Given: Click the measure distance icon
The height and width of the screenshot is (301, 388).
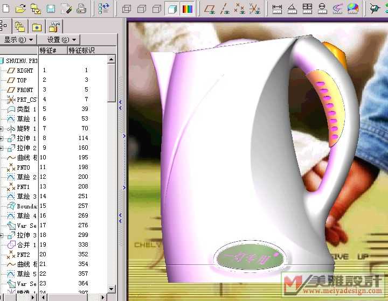Looking at the screenshot, I should 277,9.
